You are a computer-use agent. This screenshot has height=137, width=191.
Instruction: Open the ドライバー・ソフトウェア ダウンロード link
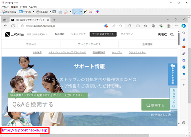[67, 53]
